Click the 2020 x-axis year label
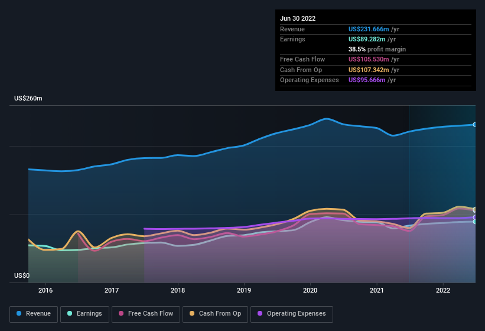This screenshot has width=485, height=331. click(311, 290)
